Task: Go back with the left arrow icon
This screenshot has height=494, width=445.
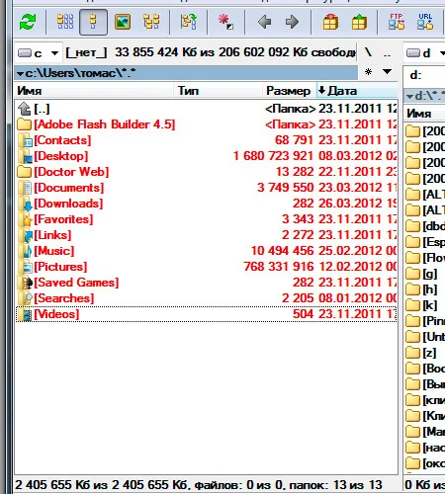Action: [x=264, y=22]
